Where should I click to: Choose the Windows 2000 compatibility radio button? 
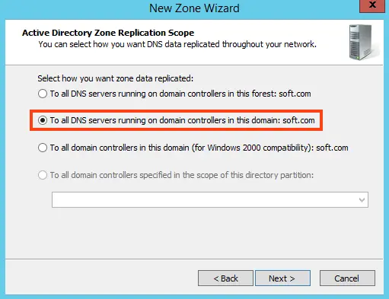click(x=43, y=148)
